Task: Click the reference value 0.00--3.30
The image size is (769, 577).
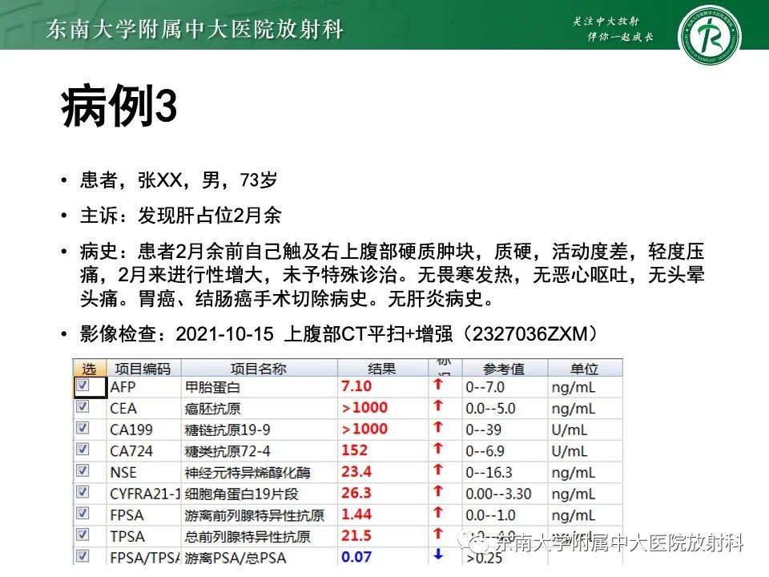Action: point(498,494)
